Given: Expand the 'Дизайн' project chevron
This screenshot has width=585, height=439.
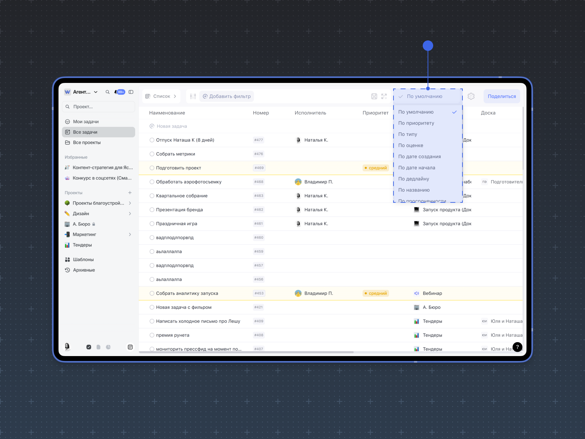Looking at the screenshot, I should (130, 214).
